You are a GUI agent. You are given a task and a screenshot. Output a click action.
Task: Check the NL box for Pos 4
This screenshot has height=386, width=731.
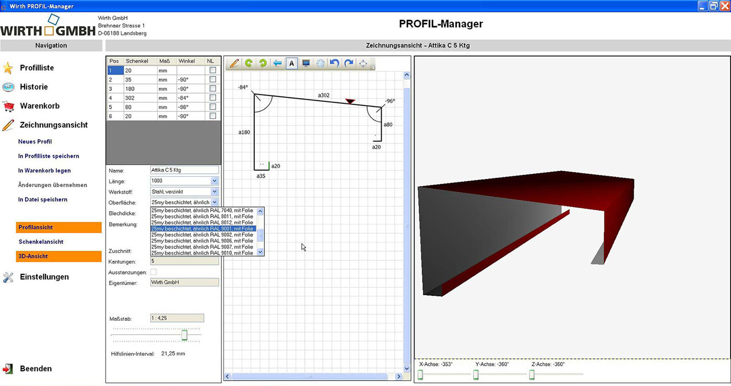tap(213, 98)
